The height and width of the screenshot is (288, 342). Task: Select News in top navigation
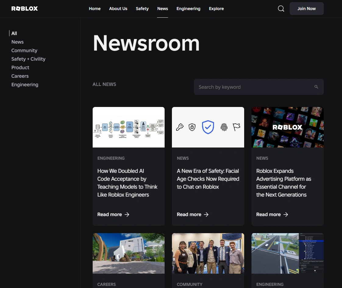pos(162,9)
